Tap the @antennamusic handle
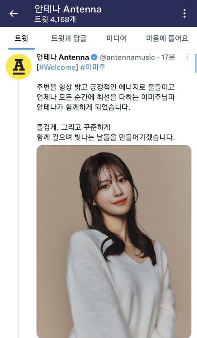197x338 pixels. 127,57
